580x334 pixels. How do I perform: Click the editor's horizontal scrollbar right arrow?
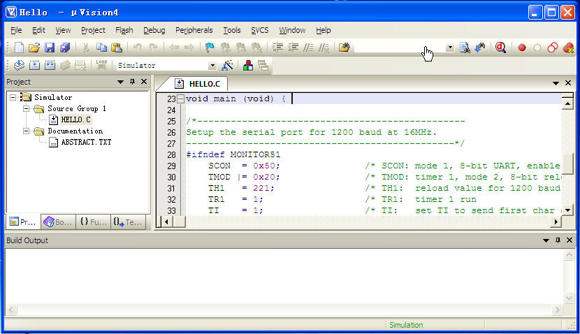(556, 222)
